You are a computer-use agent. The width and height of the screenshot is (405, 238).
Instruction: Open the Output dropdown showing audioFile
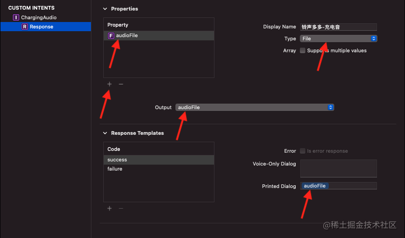pyautogui.click(x=255, y=107)
